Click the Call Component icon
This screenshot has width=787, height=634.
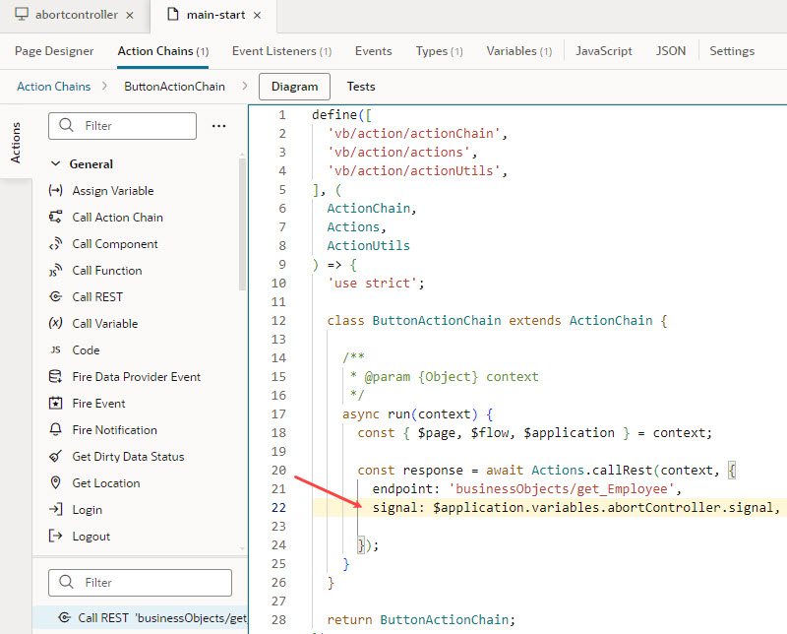coord(55,243)
